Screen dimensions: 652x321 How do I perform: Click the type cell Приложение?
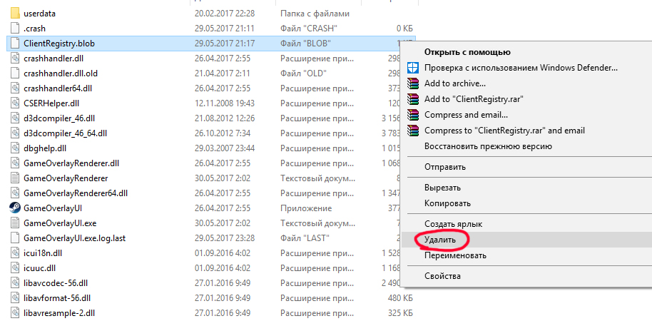[x=306, y=208]
